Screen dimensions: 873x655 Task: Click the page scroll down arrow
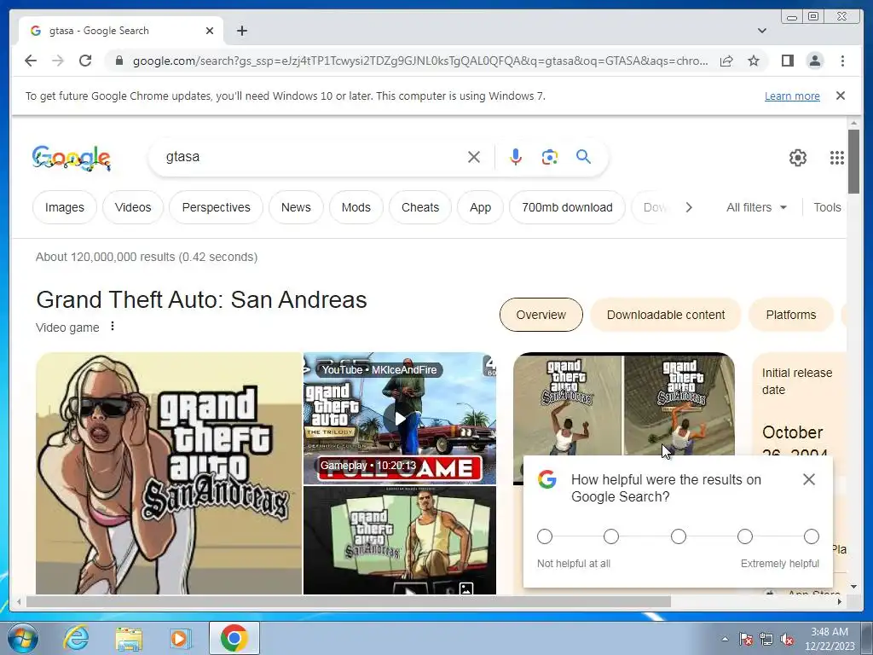point(853,587)
